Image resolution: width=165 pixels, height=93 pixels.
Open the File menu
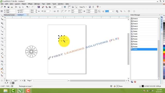[x=2, y=4]
